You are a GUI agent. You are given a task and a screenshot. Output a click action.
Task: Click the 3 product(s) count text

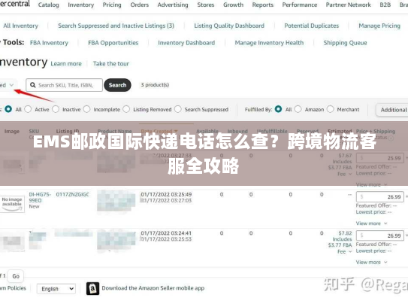click(155, 85)
